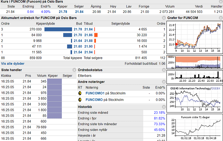Open settings gear in Akkumulert ordrebok header

coord(164,18)
